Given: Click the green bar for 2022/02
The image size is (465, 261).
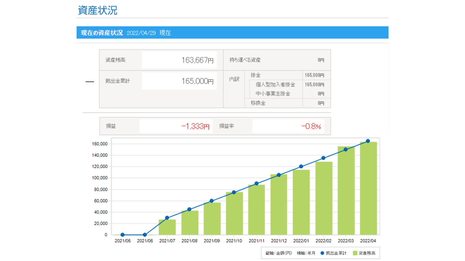Looking at the screenshot, I should (x=324, y=198).
